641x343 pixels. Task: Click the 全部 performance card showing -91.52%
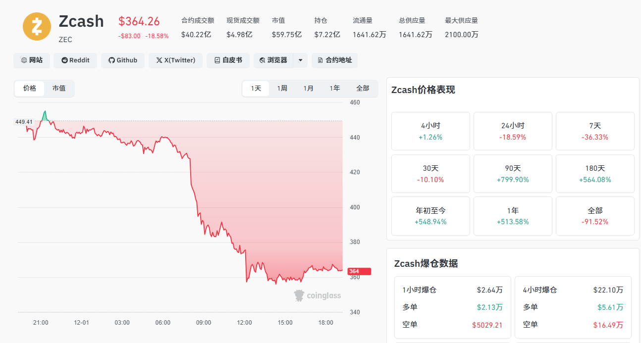click(x=595, y=216)
